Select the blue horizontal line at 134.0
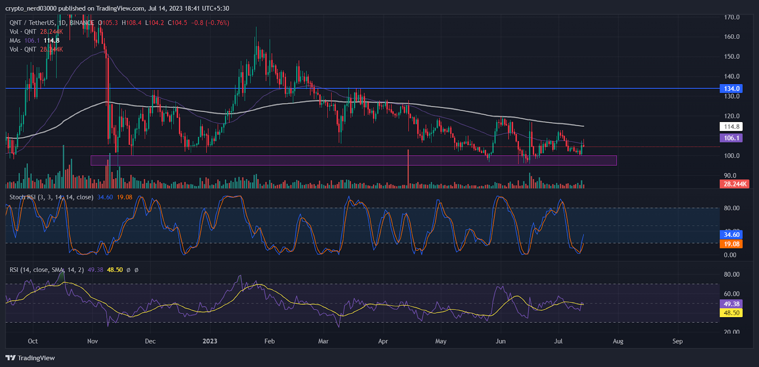Image resolution: width=759 pixels, height=367 pixels. tap(362, 88)
